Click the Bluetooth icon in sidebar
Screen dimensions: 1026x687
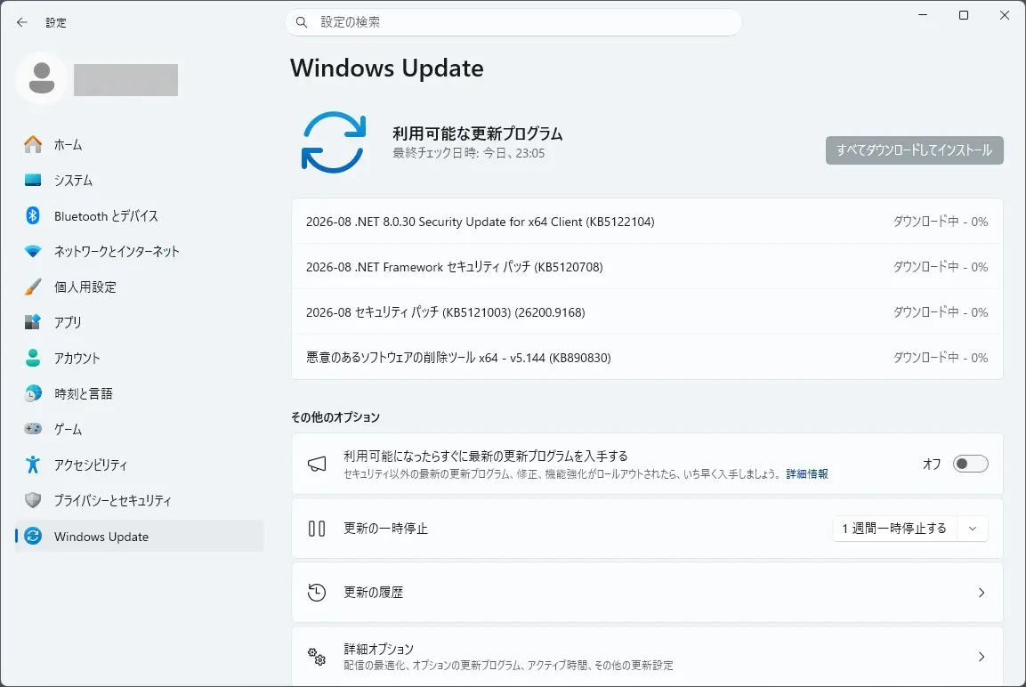[x=33, y=215]
